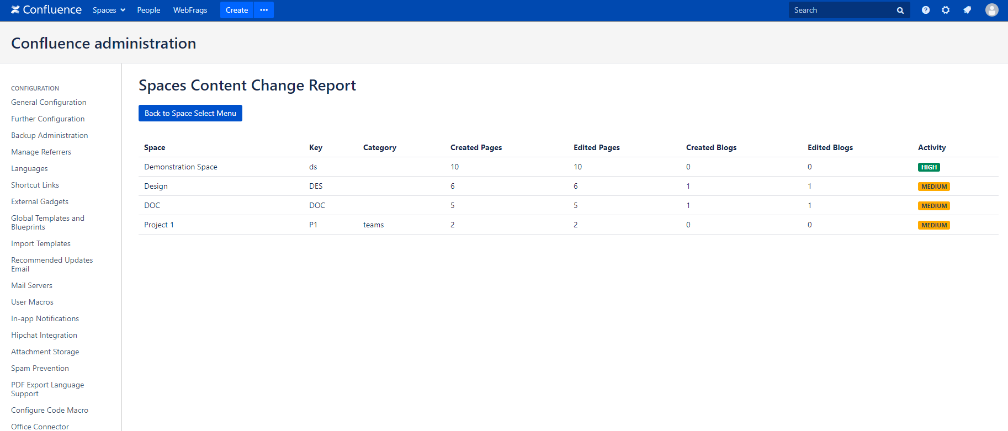
Task: Open the WebFrags menu item
Action: pyautogui.click(x=190, y=10)
